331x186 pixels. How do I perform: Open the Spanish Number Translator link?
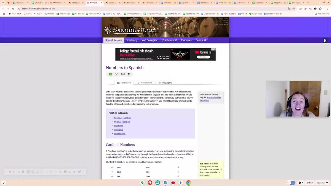(214, 97)
